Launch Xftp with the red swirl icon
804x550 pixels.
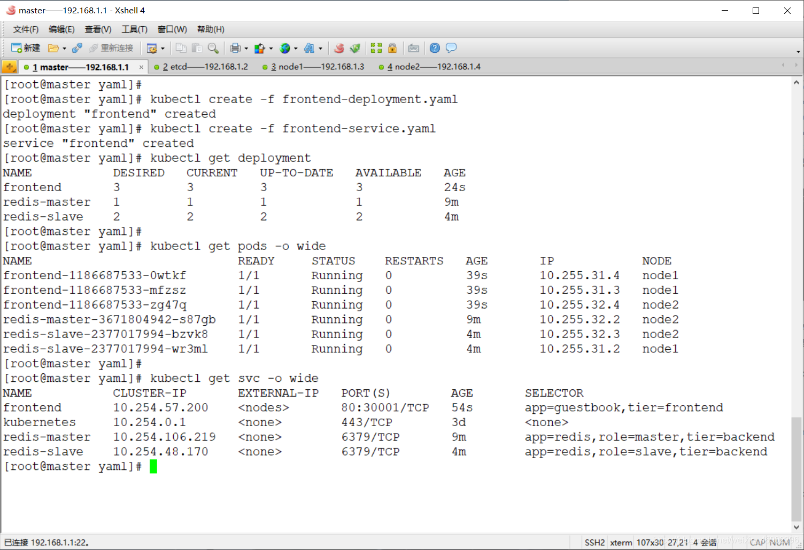click(x=339, y=48)
